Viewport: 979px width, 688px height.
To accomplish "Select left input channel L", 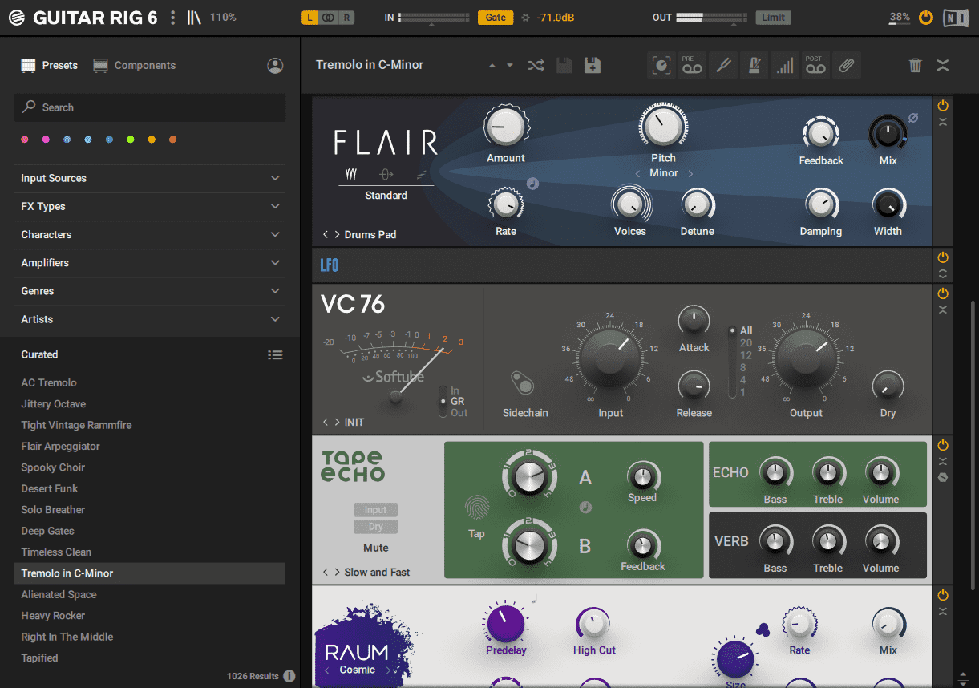I will [x=309, y=18].
